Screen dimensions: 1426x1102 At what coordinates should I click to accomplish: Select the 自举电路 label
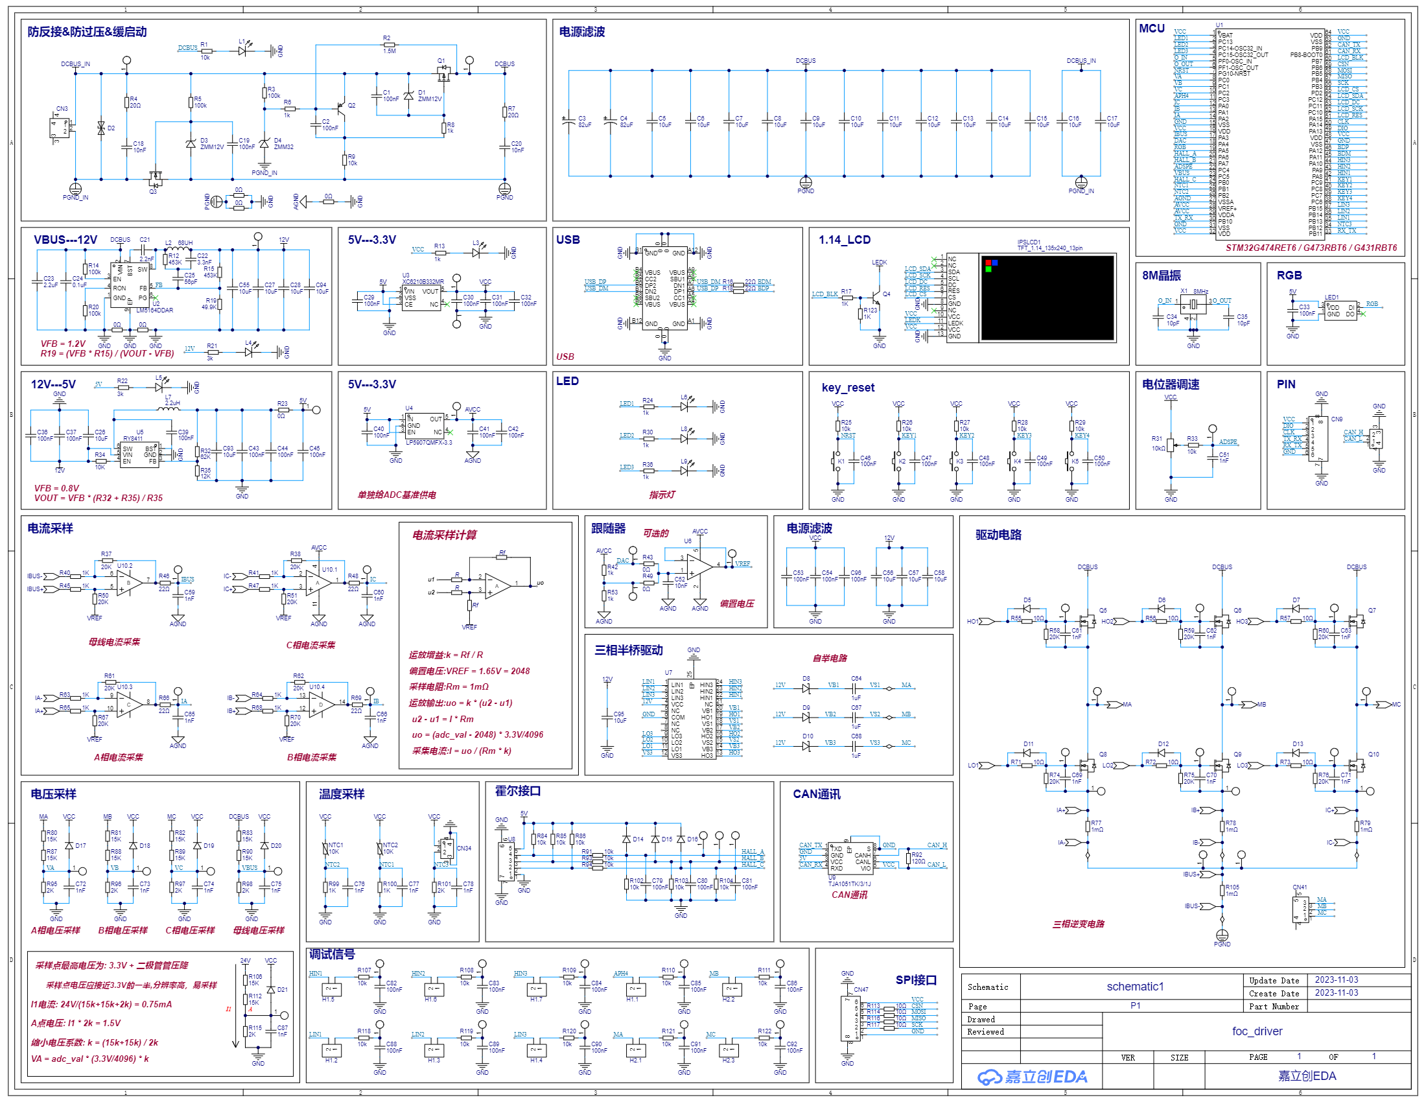829,659
